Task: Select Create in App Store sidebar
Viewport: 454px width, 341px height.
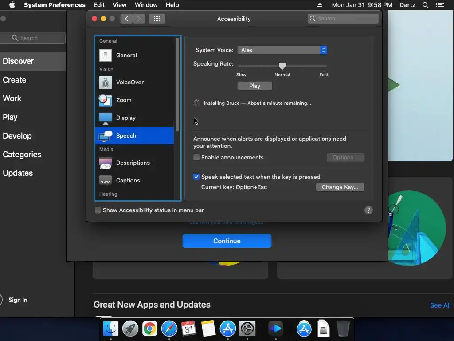Action: coord(33,80)
